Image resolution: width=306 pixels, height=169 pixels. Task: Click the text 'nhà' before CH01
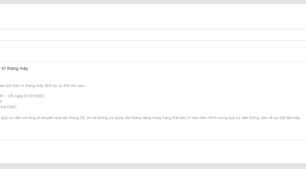[x=3, y=107]
